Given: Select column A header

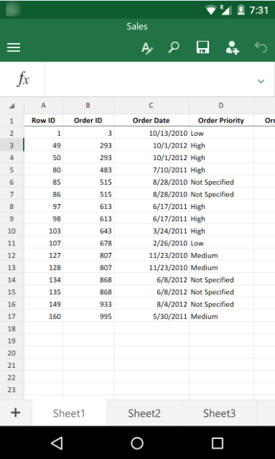Looking at the screenshot, I should [x=43, y=106].
